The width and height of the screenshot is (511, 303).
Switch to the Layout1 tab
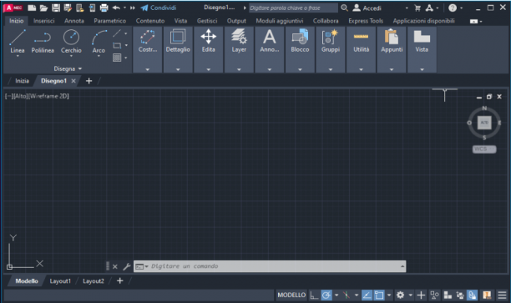[x=60, y=280]
